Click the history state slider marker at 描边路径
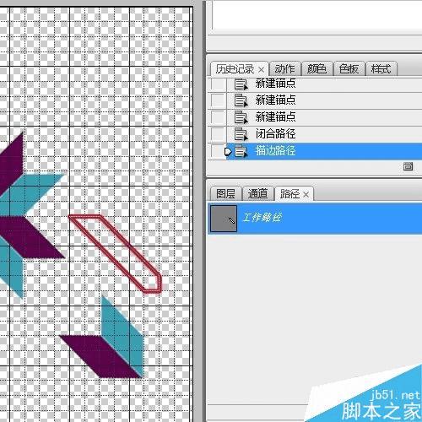 click(x=228, y=152)
